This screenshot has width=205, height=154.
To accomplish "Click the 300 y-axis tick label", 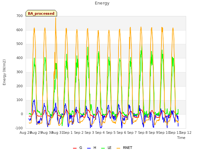I will [x=20, y=72].
